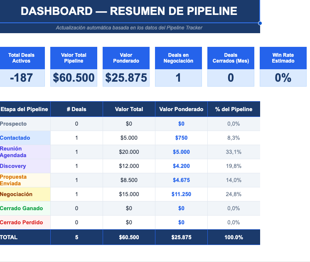Click the 14,0% Propuesta Enviada percentage
310x262 pixels.
click(234, 180)
